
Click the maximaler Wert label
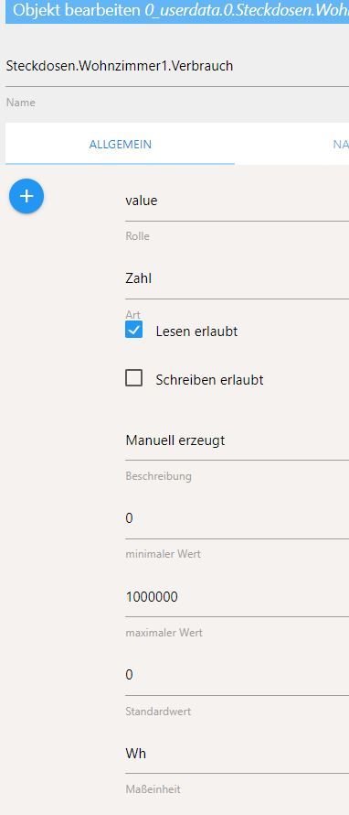pos(164,633)
